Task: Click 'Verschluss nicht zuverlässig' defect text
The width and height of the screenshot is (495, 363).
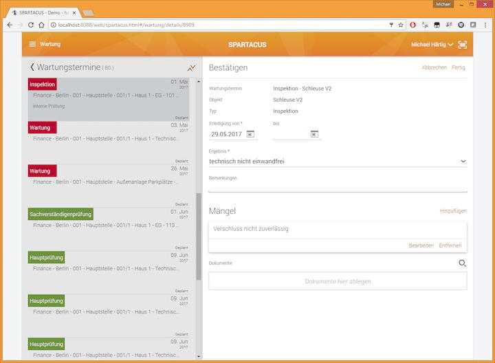Action: coord(251,229)
